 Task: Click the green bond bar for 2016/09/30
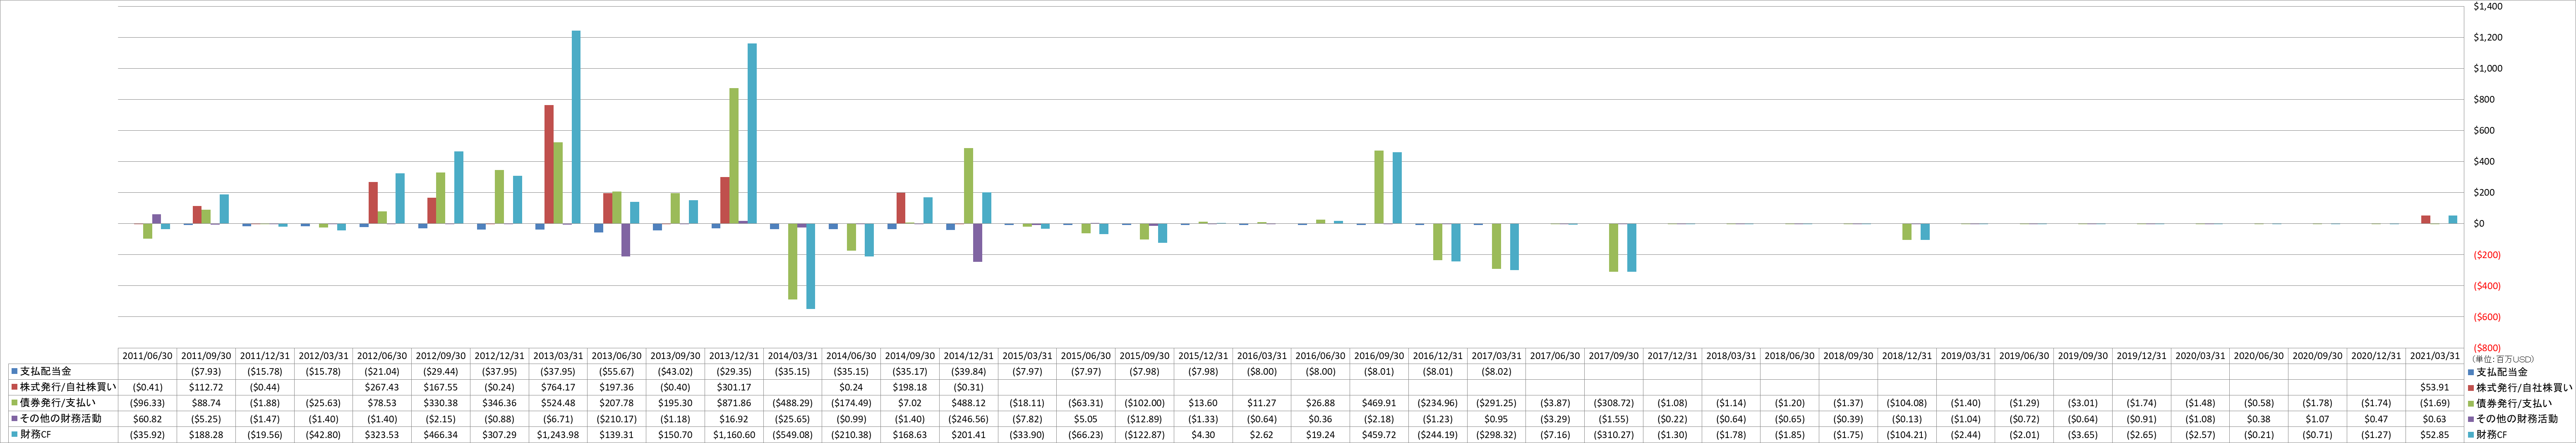[x=1379, y=187]
